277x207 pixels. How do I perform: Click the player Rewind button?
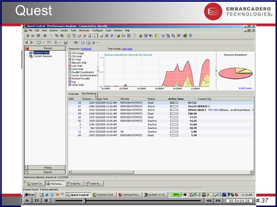pos(209,200)
